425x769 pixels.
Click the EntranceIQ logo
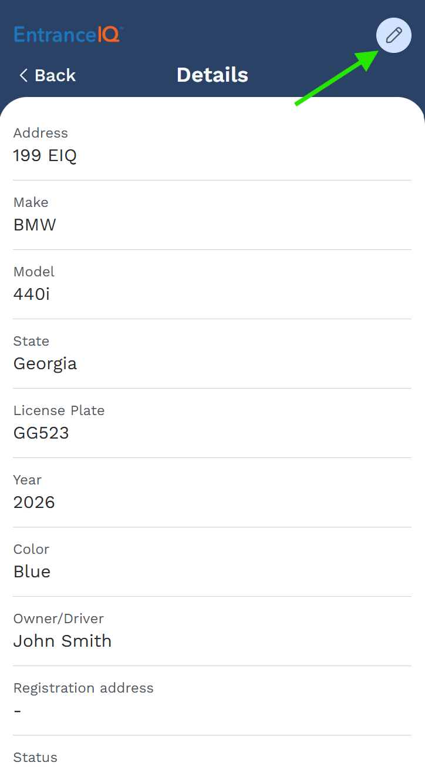(x=68, y=35)
